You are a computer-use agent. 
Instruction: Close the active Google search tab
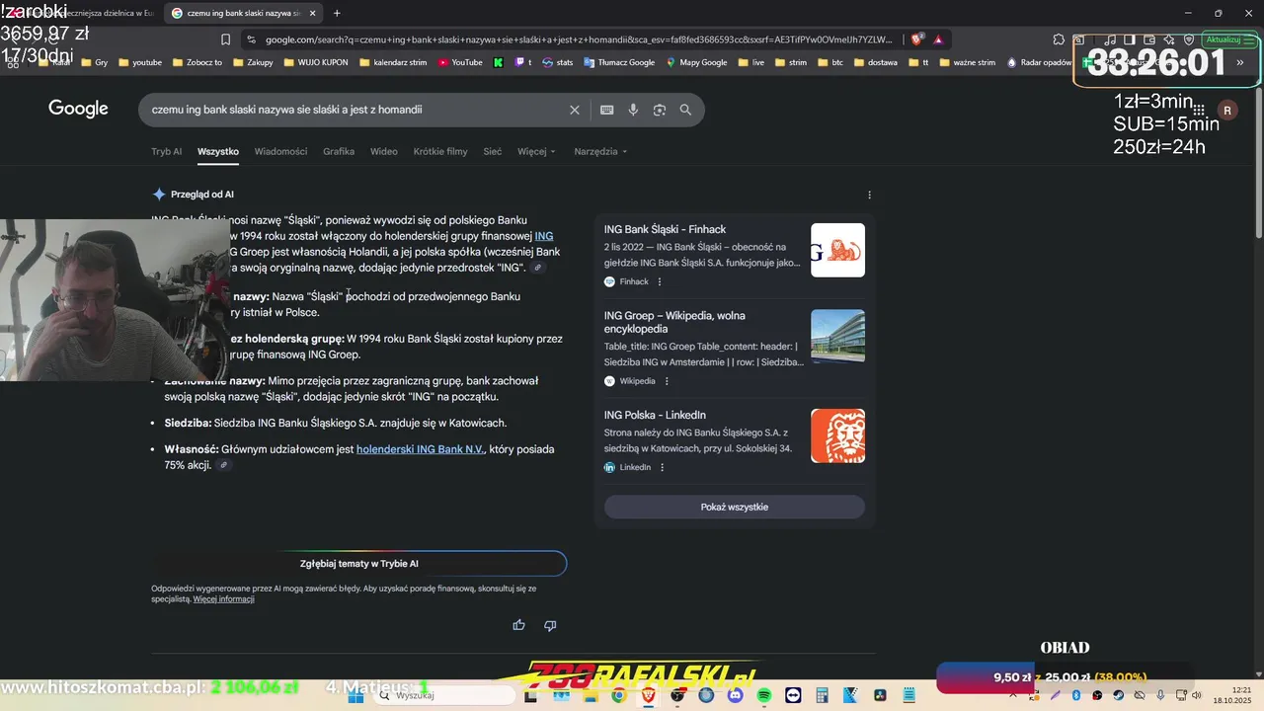tap(313, 13)
